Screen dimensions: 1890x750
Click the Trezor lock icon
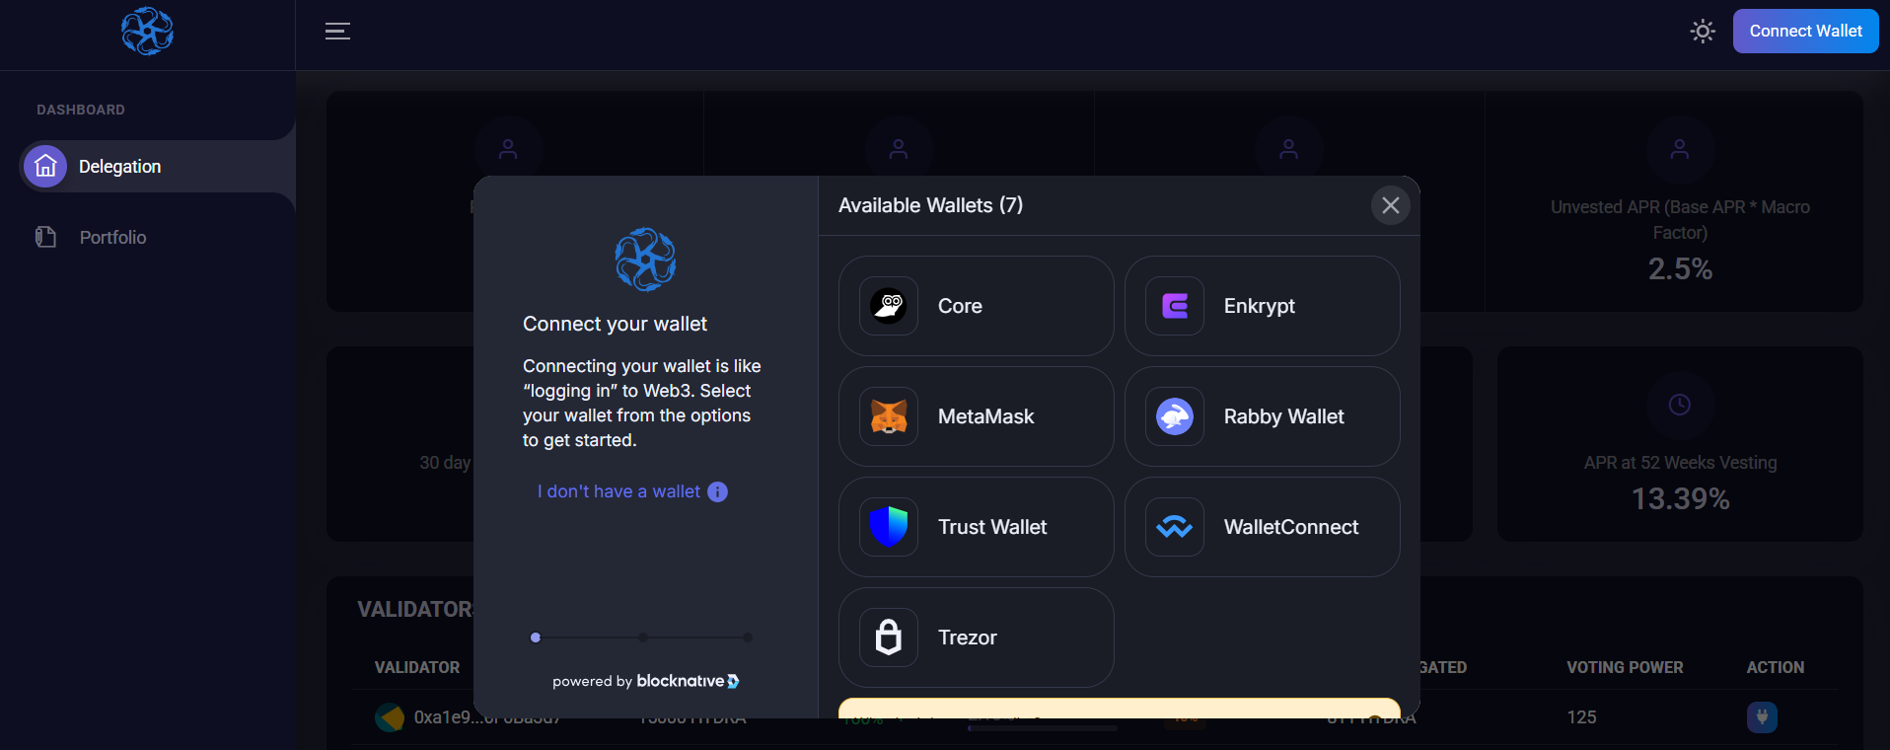(x=889, y=637)
